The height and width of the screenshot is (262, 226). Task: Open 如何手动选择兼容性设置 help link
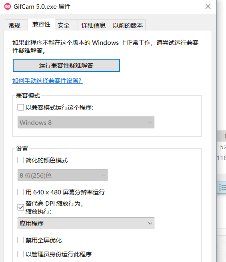(48, 81)
